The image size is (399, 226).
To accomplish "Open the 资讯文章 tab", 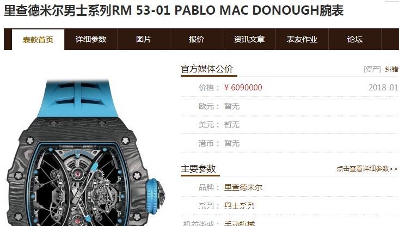I will (249, 39).
